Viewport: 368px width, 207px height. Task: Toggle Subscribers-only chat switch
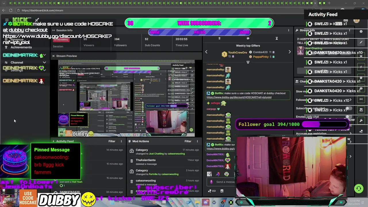[x=348, y=108]
